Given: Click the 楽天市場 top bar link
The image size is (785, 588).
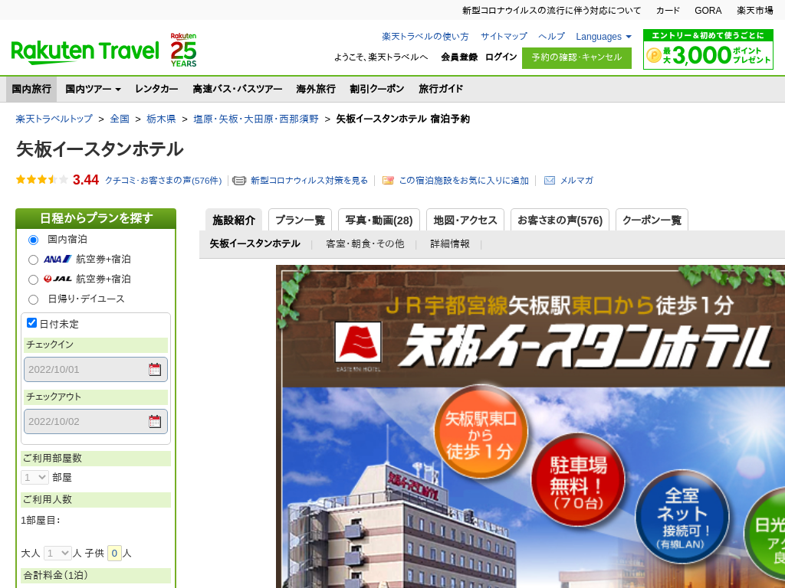Looking at the screenshot, I should (x=755, y=11).
